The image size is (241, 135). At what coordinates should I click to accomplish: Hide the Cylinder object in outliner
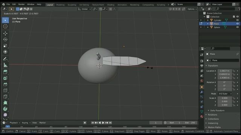(238, 20)
